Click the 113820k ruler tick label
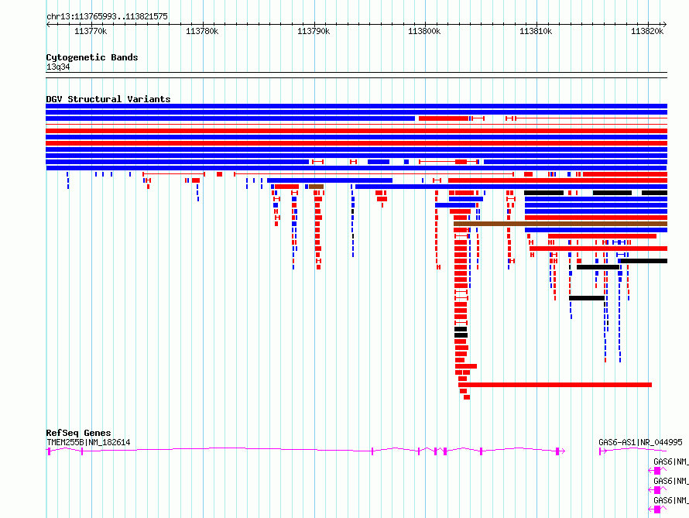The width and height of the screenshot is (689, 518). pyautogui.click(x=647, y=31)
